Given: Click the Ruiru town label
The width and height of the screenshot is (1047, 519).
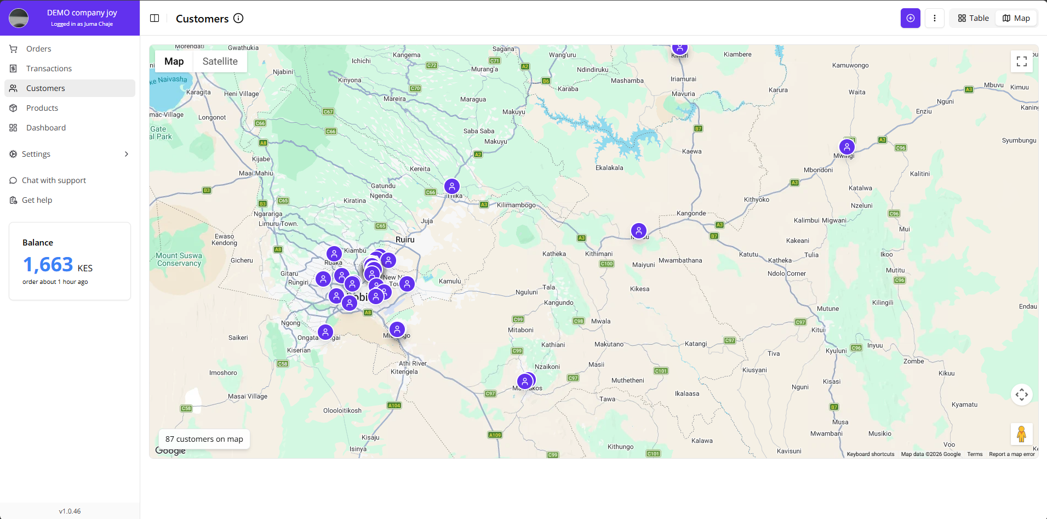Looking at the screenshot, I should click(405, 240).
